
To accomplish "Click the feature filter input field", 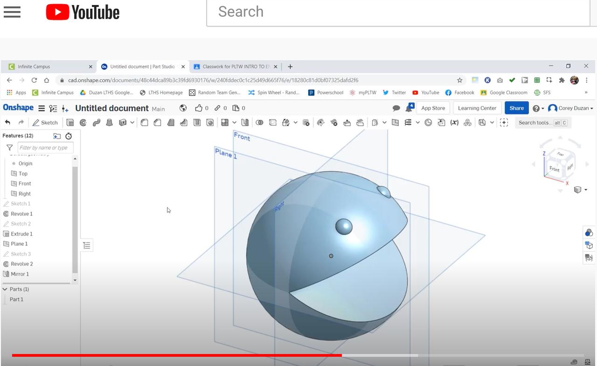I will pyautogui.click(x=45, y=147).
